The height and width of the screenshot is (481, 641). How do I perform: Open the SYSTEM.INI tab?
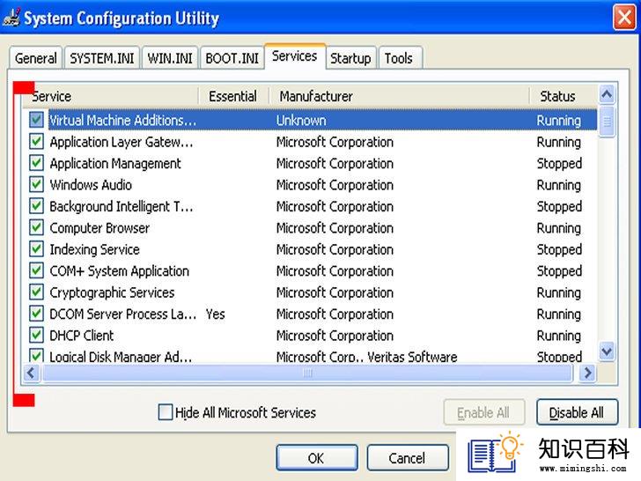pyautogui.click(x=102, y=58)
